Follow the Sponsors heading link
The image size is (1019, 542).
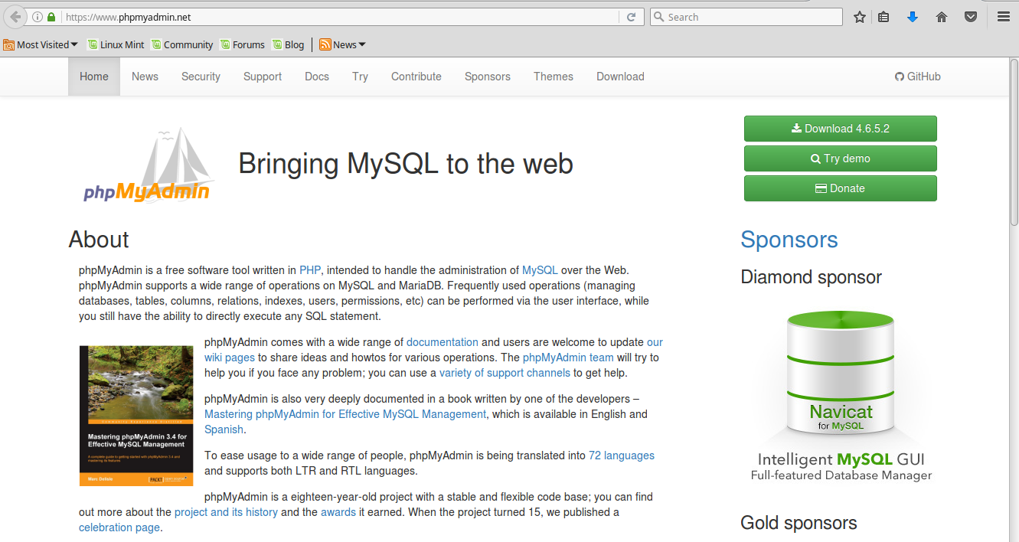pyautogui.click(x=789, y=240)
